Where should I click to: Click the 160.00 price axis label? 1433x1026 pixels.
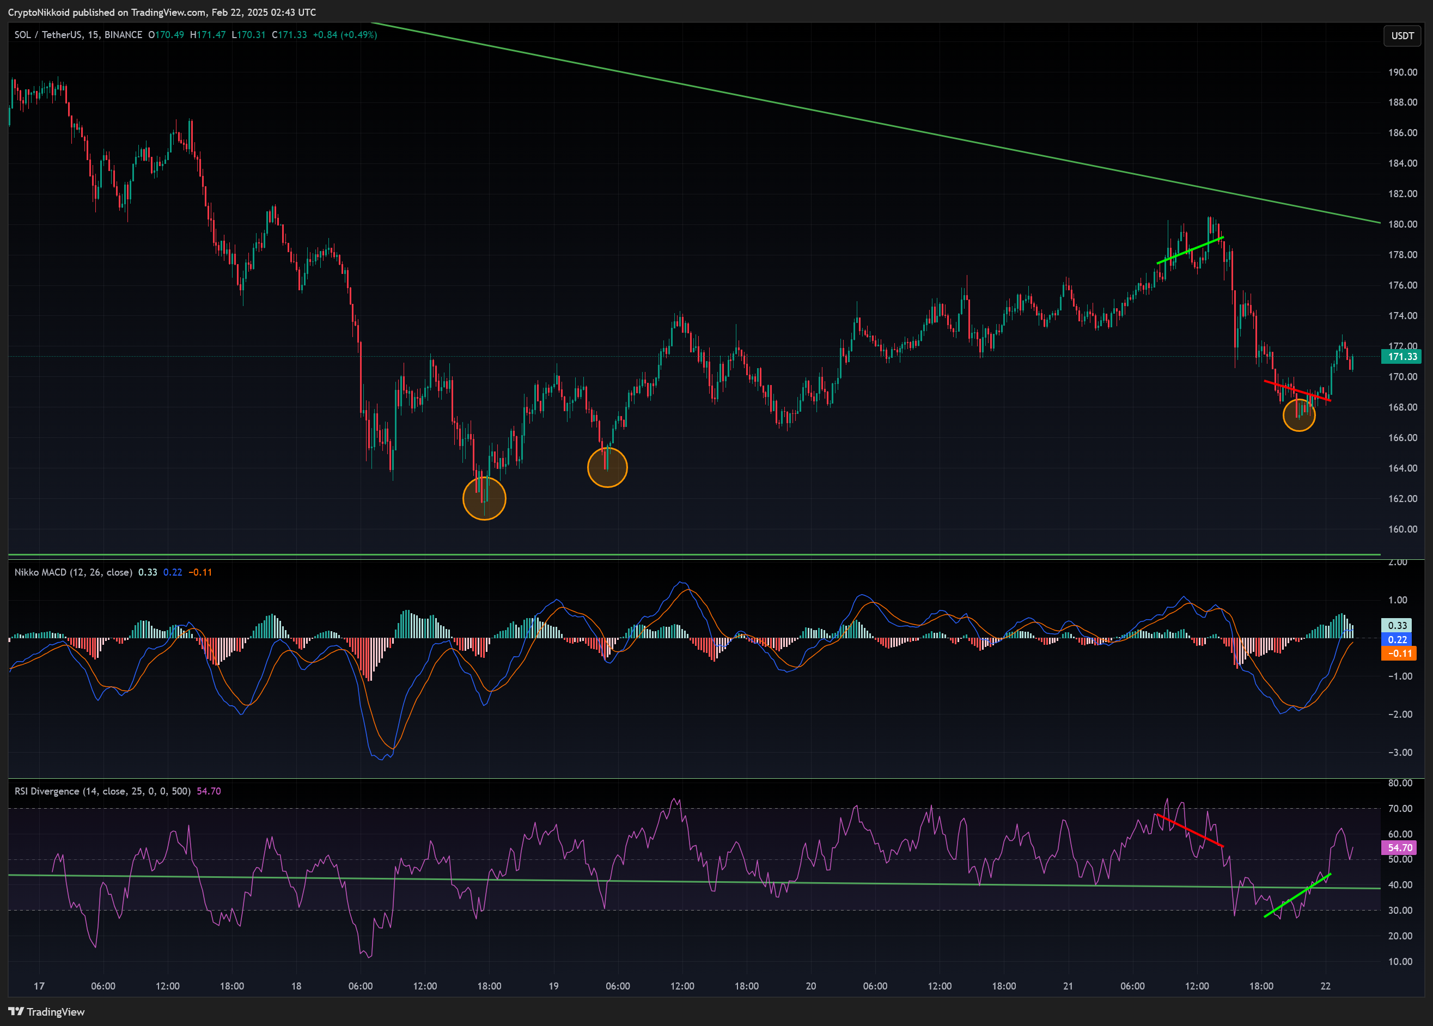point(1402,529)
